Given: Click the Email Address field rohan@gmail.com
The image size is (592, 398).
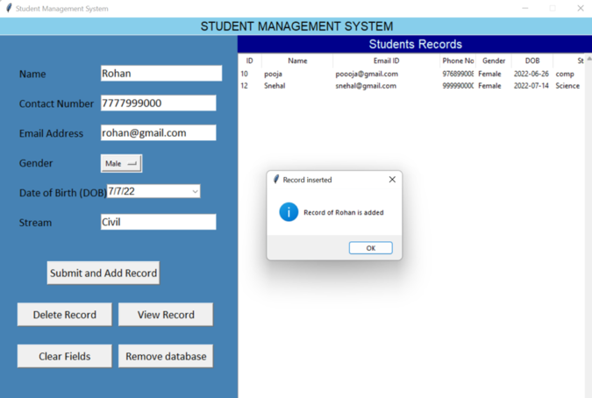Looking at the screenshot, I should coord(158,132).
